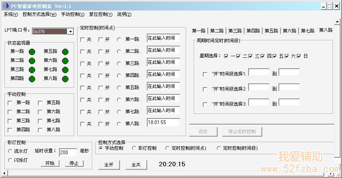Tick the 关 checkbox for 第四路 timer
The height and width of the screenshot is (178, 342).
(82, 76)
